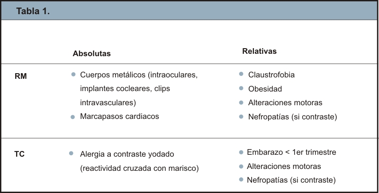This screenshot has height=193, width=379.
Task: Click the bullet beside "Obesidad"
Action: pyautogui.click(x=241, y=88)
